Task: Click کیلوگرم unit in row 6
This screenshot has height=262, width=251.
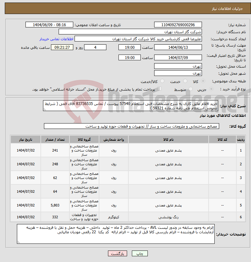Action: 114,217
